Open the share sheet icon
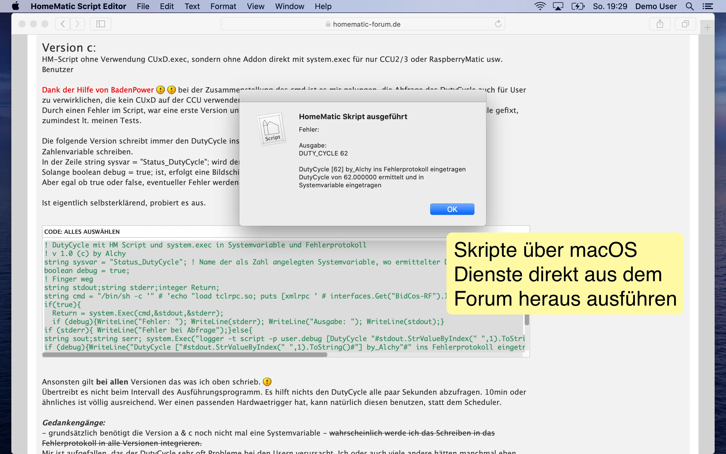The width and height of the screenshot is (726, 454). (660, 24)
